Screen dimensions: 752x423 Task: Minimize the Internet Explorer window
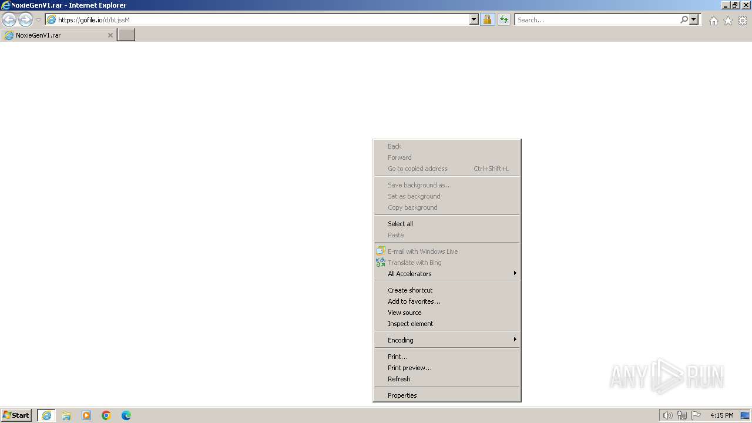(725, 5)
